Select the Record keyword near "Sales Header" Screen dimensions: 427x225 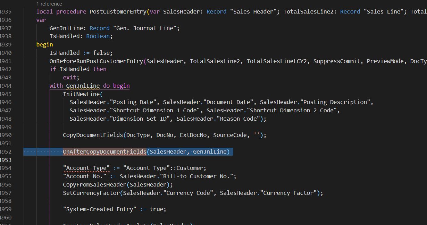(x=216, y=11)
